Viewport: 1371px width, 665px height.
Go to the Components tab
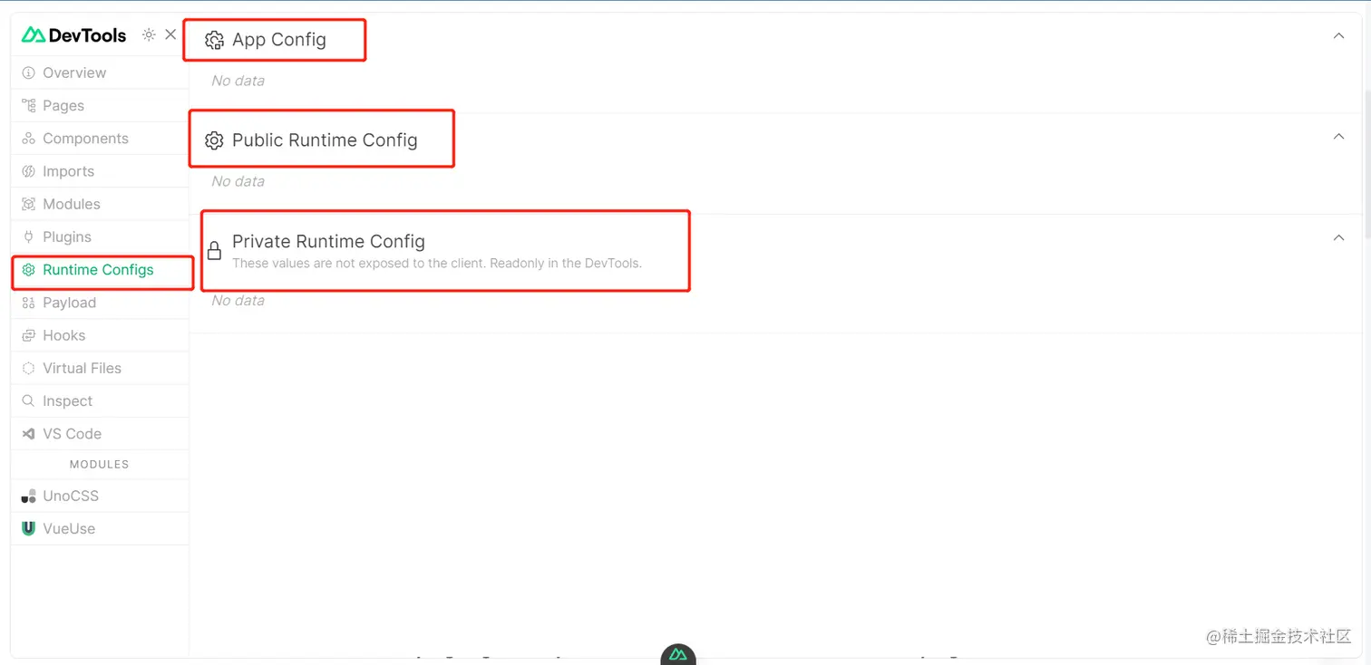[x=85, y=139]
